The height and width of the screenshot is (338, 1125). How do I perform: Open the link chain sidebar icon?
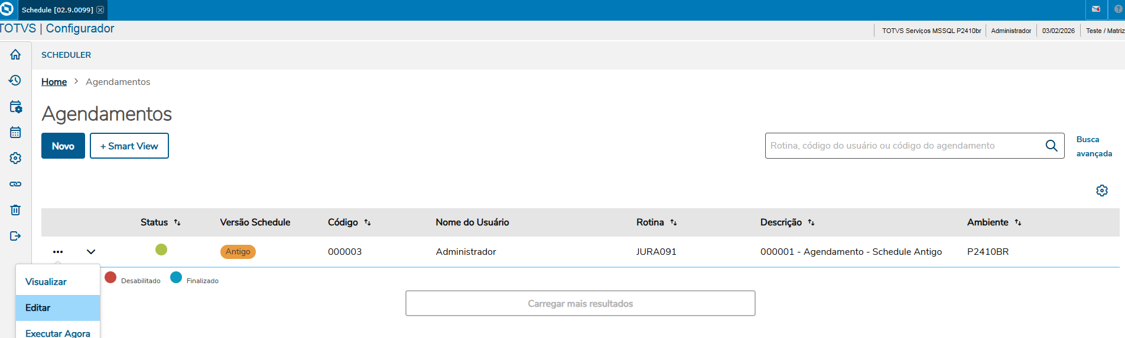(x=15, y=184)
